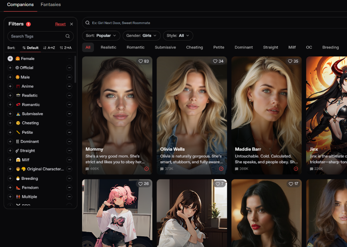Include the Anime tag with plus icon
The height and width of the screenshot is (247, 347).
coord(10,86)
